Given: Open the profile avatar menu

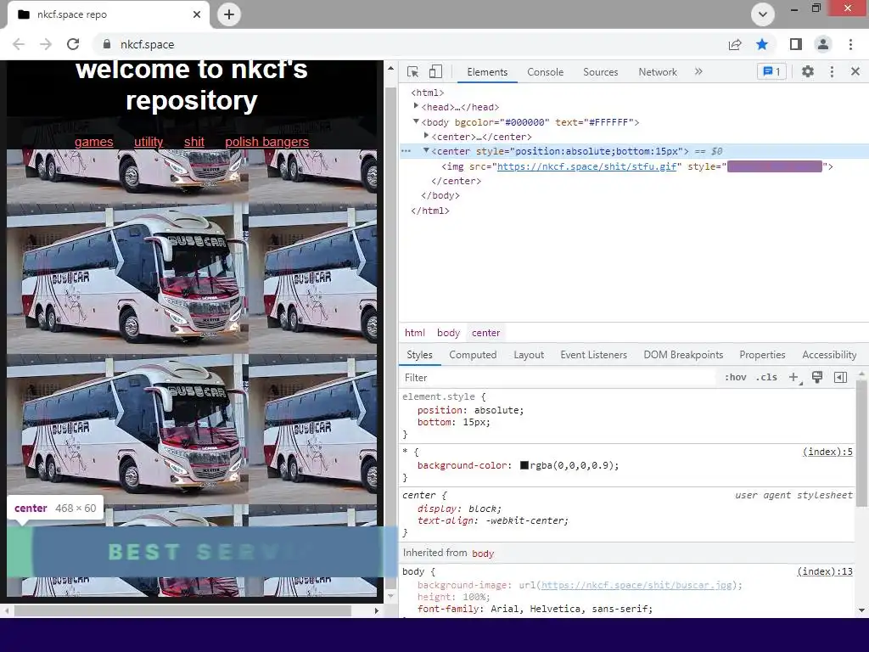Looking at the screenshot, I should pyautogui.click(x=823, y=44).
